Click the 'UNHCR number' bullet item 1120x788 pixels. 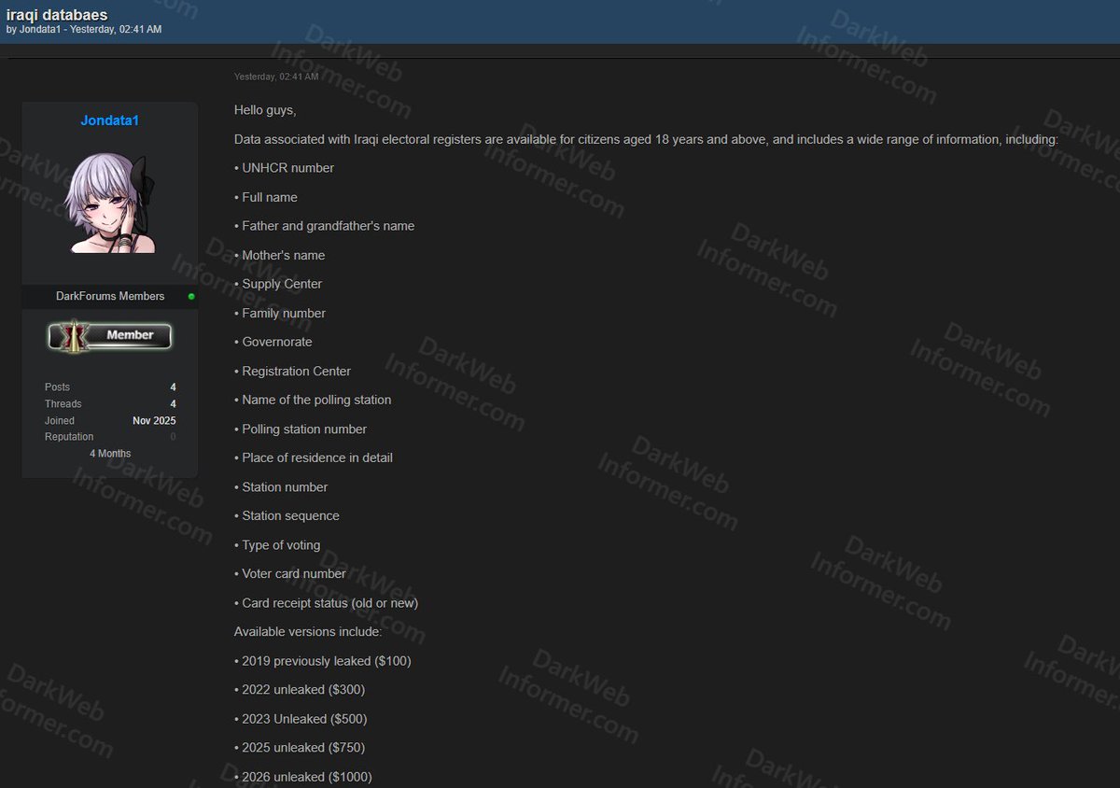[284, 168]
